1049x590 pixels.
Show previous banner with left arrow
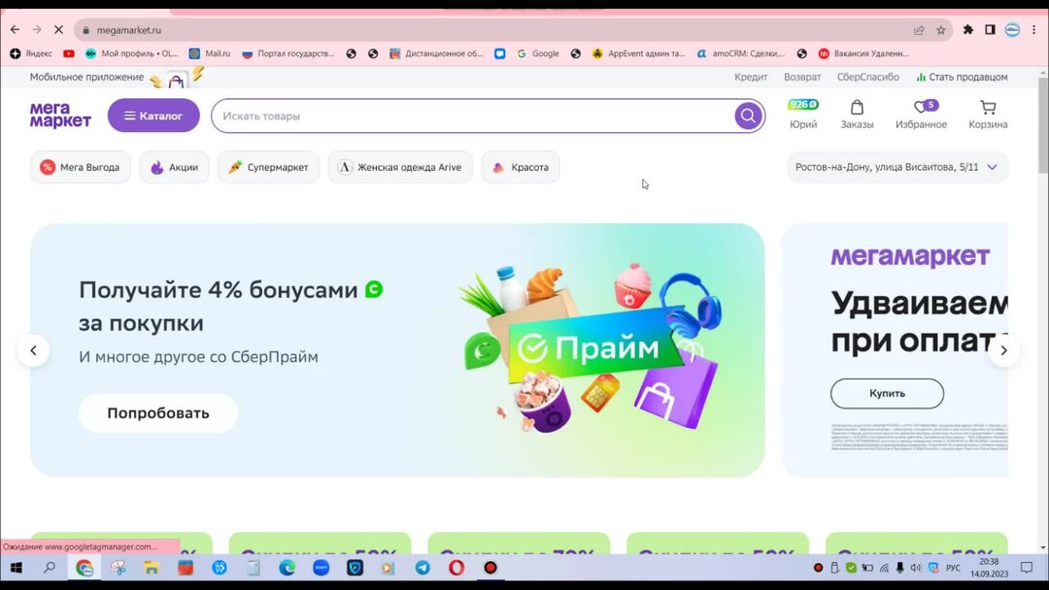(33, 350)
